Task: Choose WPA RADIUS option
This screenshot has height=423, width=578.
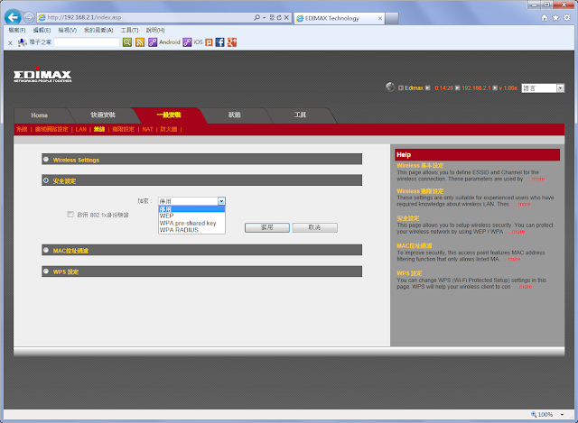Action: tap(191, 230)
